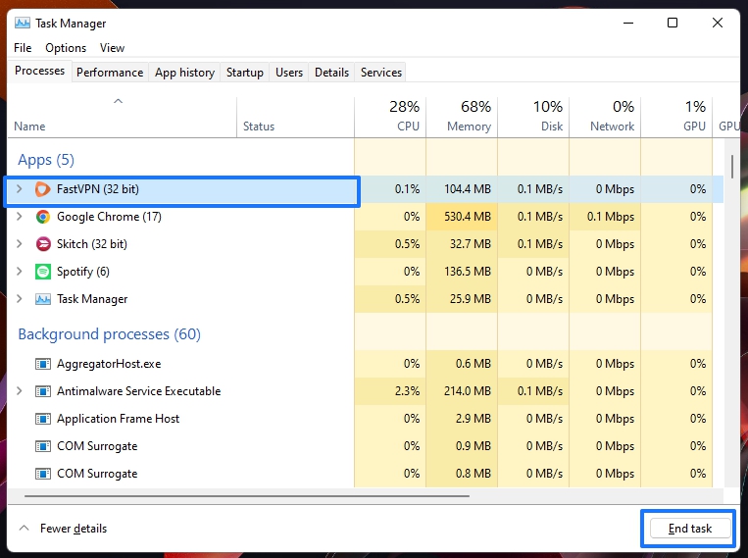Click Chrome's 530.4 MB memory value
Image resolution: width=748 pixels, height=558 pixels.
coord(468,217)
